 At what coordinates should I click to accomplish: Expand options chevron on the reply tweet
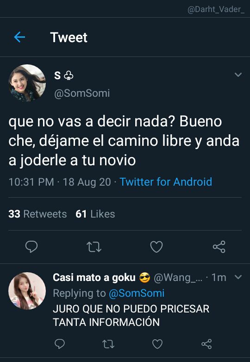pos(238,276)
